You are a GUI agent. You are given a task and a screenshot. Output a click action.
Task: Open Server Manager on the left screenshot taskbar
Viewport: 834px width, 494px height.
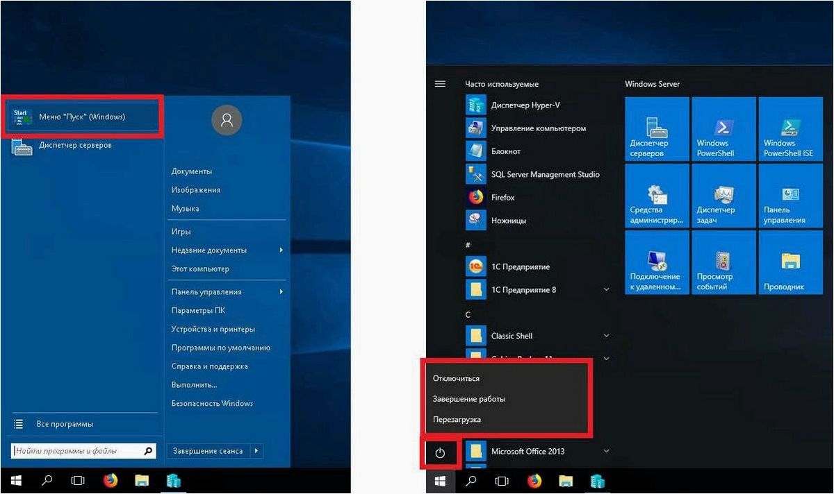[173, 480]
